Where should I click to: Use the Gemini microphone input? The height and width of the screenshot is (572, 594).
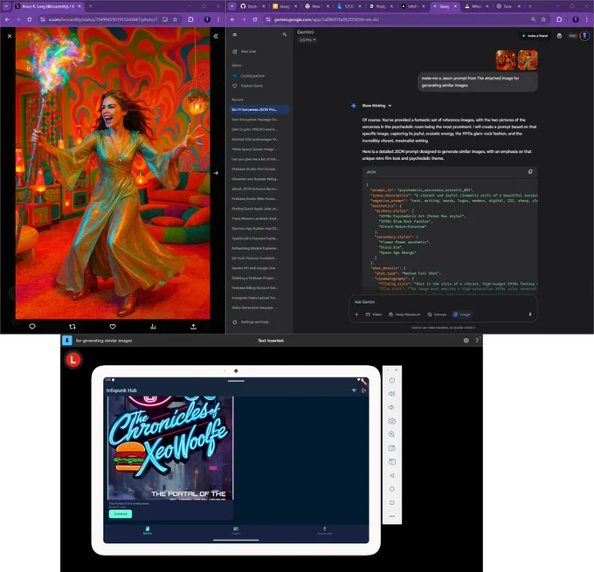[x=530, y=314]
